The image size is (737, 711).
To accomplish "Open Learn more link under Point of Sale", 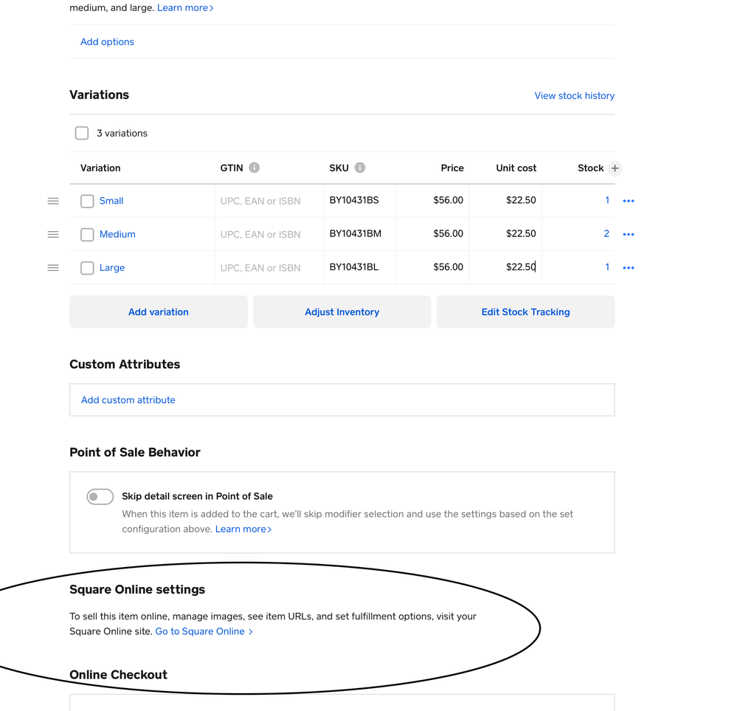I will coord(243,529).
